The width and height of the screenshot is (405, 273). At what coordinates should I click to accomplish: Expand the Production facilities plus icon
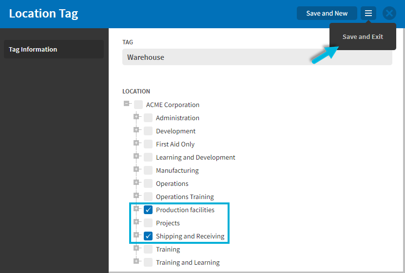pos(136,209)
